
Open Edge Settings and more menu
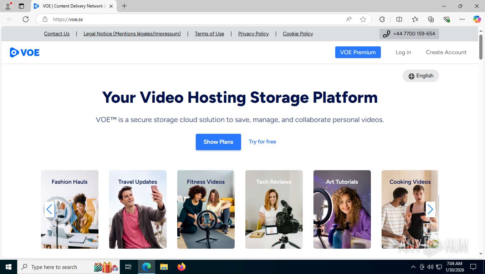(x=462, y=19)
